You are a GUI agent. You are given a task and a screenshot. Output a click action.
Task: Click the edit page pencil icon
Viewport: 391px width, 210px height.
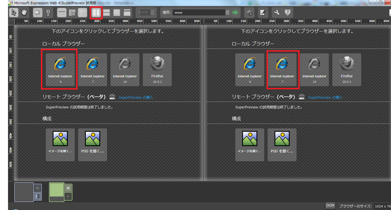(x=263, y=13)
